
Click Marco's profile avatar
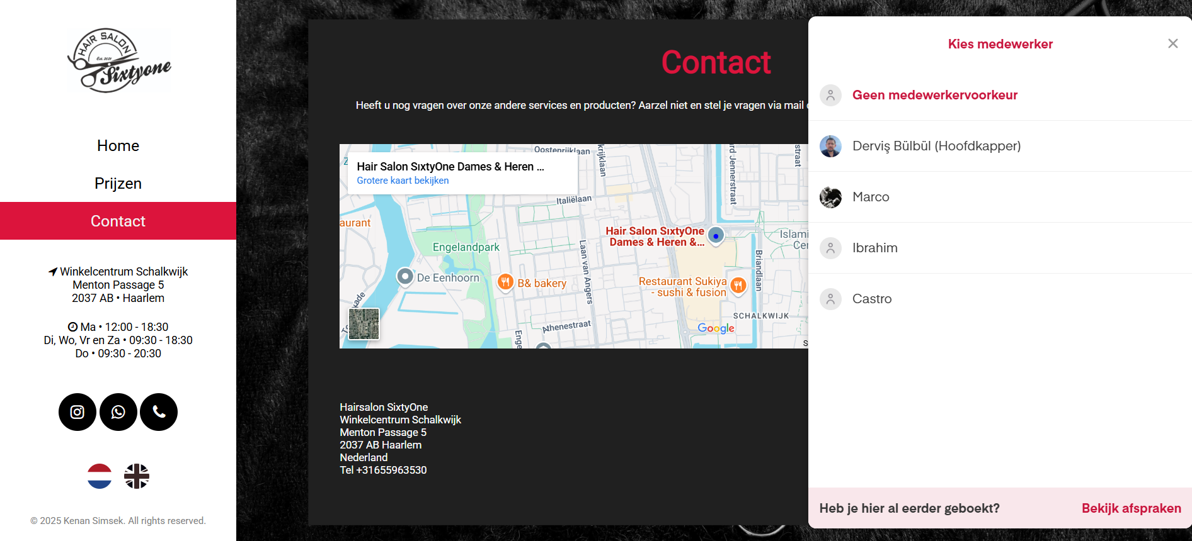[x=830, y=197]
